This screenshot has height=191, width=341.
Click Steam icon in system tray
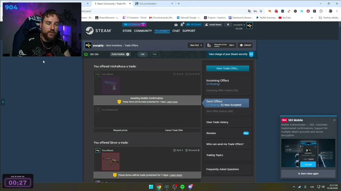(300, 187)
